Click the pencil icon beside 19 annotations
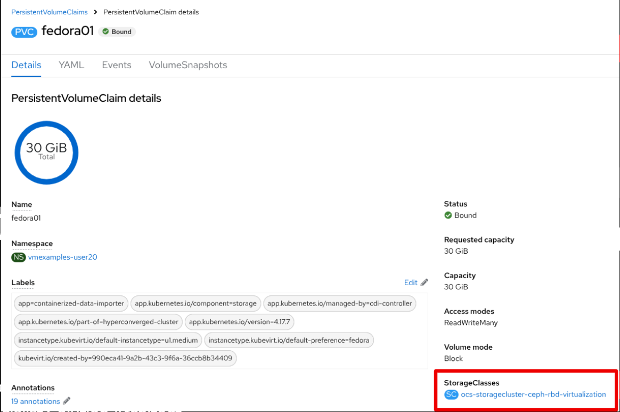This screenshot has width=620, height=412. (67, 401)
